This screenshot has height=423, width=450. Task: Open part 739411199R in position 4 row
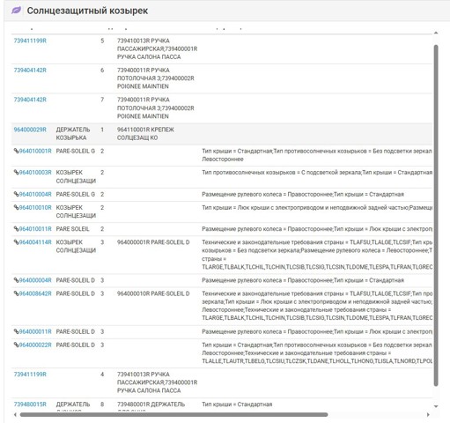[x=30, y=375]
